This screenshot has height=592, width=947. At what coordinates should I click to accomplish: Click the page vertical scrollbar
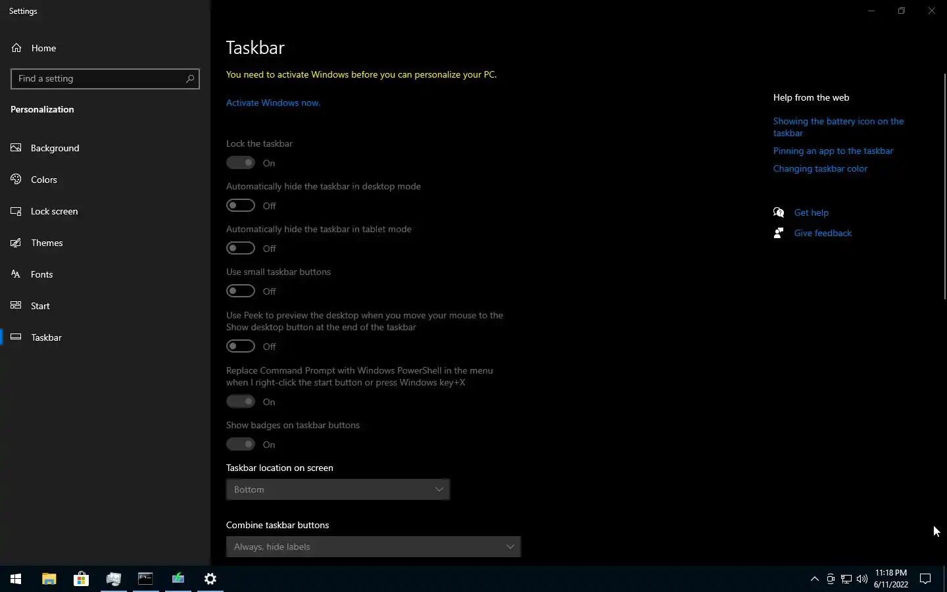(945, 186)
